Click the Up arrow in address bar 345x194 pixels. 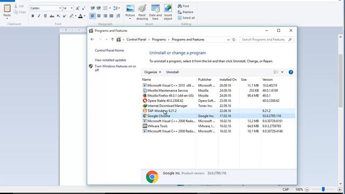pyautogui.click(x=113, y=39)
